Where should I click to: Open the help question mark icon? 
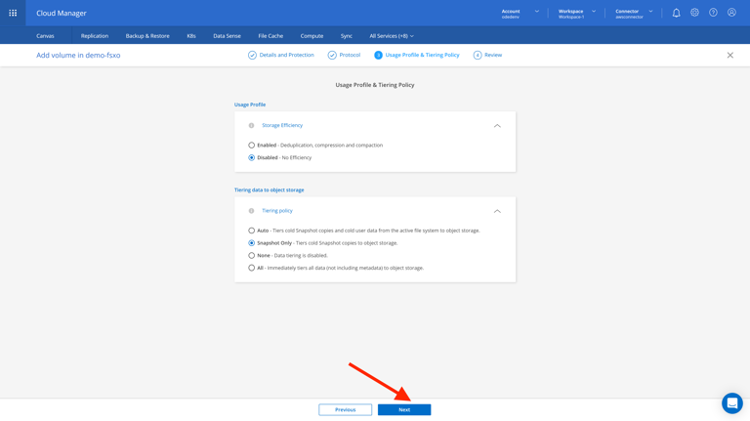(713, 13)
